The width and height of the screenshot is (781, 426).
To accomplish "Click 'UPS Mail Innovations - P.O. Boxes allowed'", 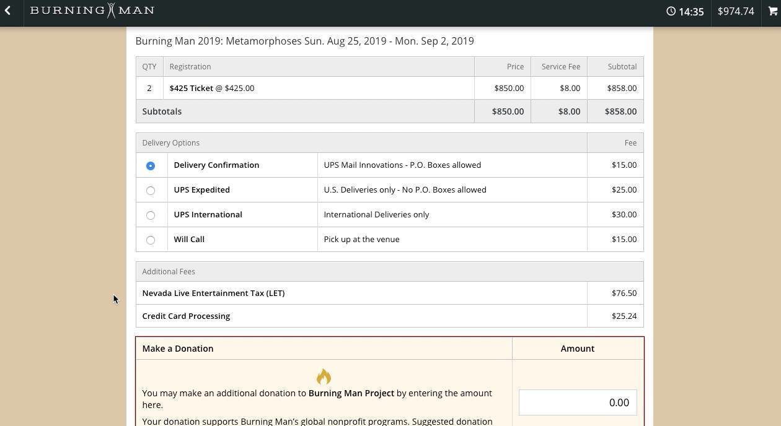I will pyautogui.click(x=402, y=165).
